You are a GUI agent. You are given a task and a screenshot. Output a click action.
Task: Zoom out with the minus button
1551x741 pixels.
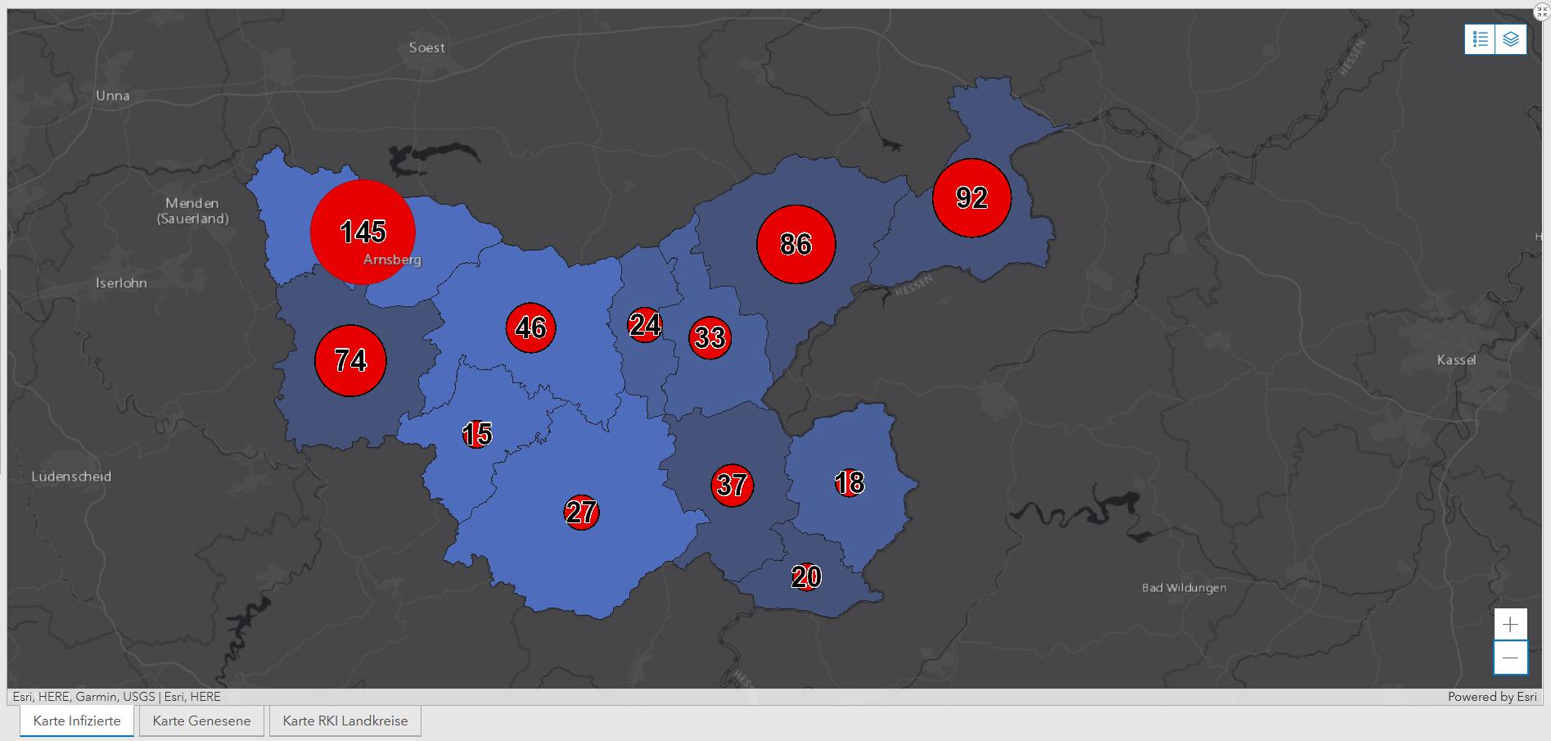(1510, 657)
